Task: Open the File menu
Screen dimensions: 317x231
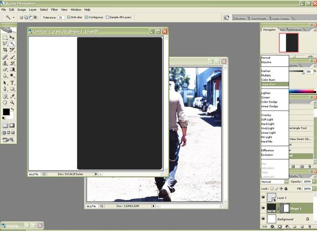Action: tap(4, 9)
